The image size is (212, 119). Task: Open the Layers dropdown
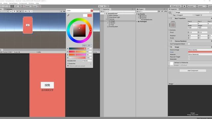[202, 6]
